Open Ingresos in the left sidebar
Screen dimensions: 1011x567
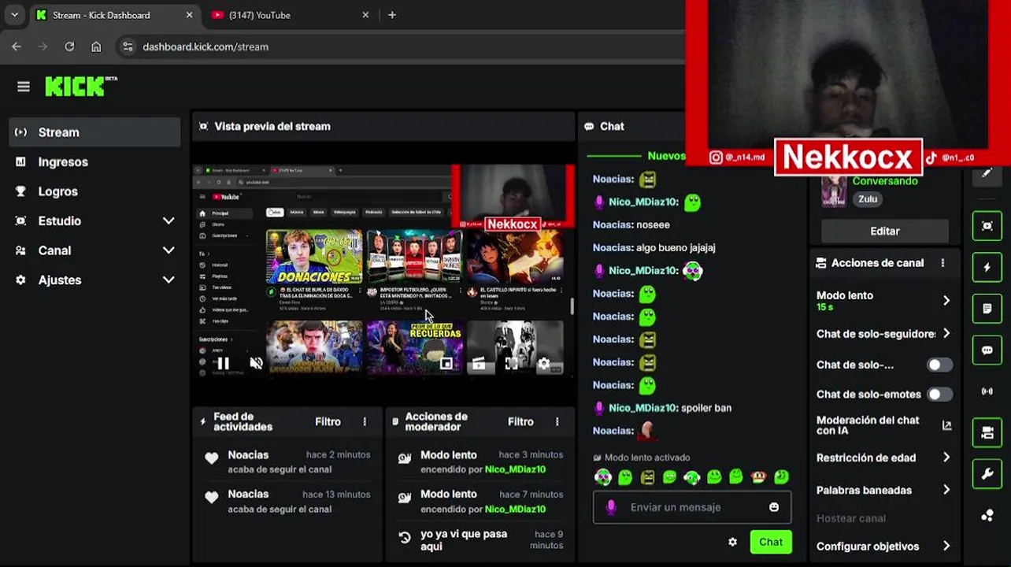tap(94, 162)
